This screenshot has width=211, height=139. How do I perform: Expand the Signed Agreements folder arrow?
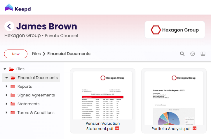coord(6,95)
